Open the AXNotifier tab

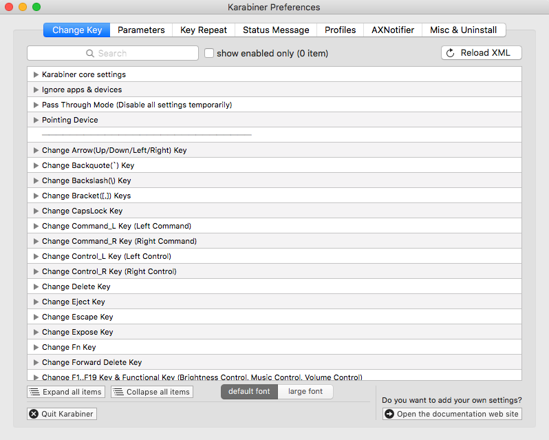click(x=393, y=30)
